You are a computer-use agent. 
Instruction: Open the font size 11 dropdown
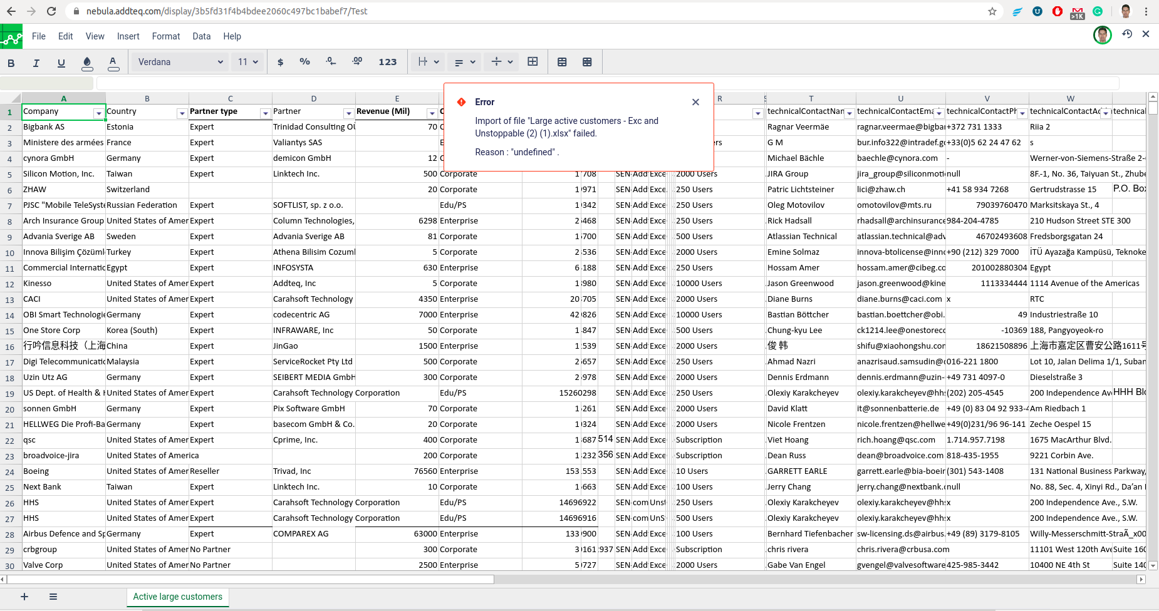point(247,62)
